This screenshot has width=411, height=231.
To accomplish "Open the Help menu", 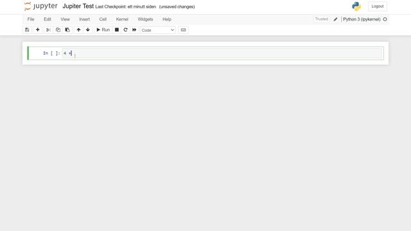I will coord(167,19).
